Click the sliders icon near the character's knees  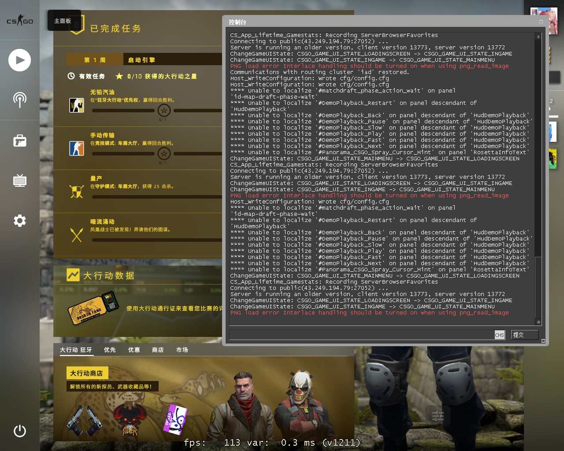click(438, 415)
